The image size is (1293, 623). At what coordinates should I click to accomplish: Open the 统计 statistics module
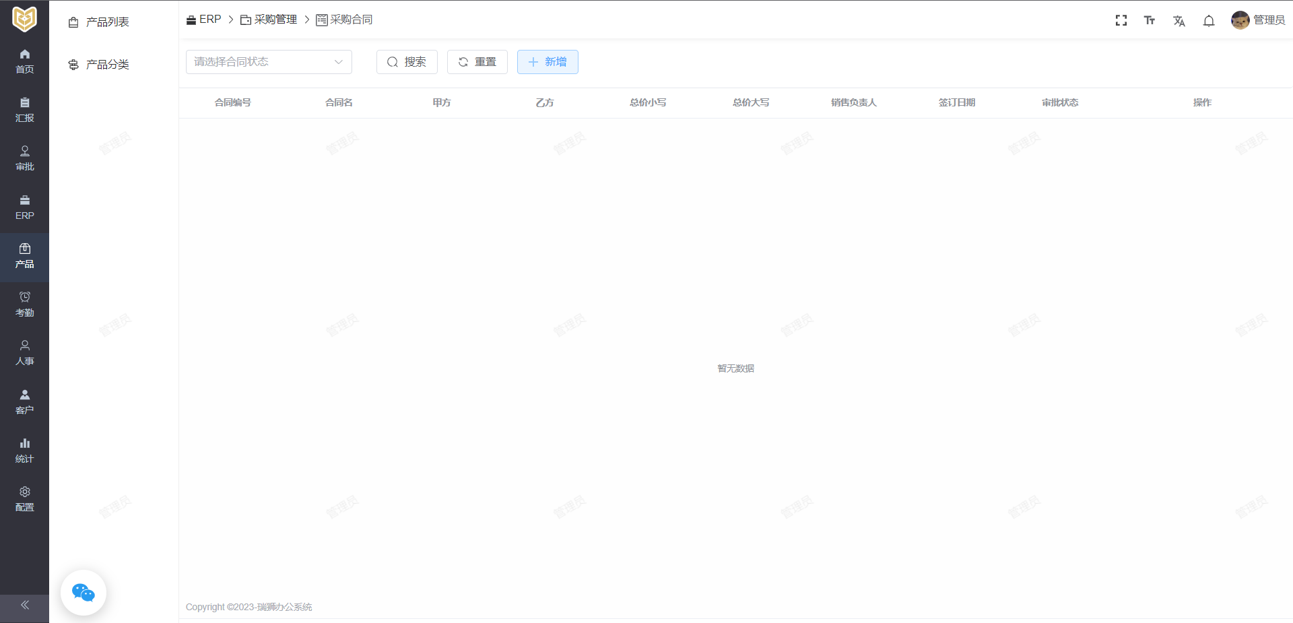pyautogui.click(x=24, y=451)
